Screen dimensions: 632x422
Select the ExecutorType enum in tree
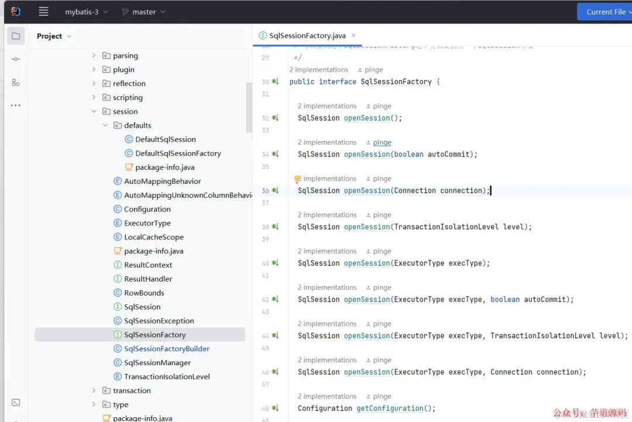(x=147, y=224)
